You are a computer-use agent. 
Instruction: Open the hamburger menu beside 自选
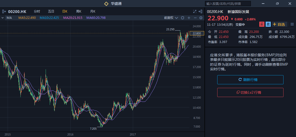click(292, 24)
